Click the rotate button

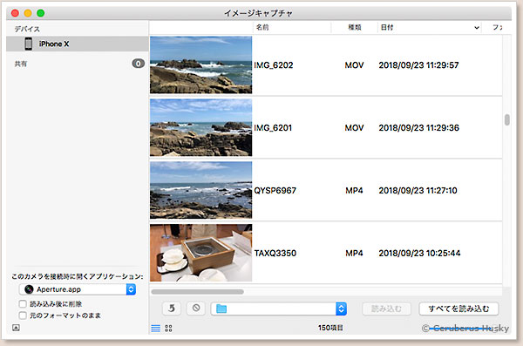pyautogui.click(x=172, y=309)
